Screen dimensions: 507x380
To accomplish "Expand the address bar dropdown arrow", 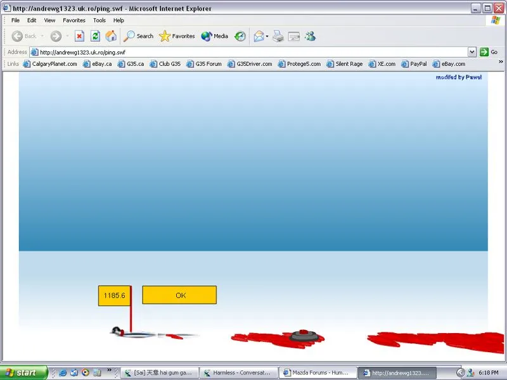I will [472, 52].
